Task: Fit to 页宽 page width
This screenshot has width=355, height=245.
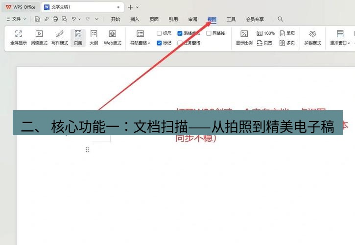Action: pyautogui.click(x=265, y=43)
